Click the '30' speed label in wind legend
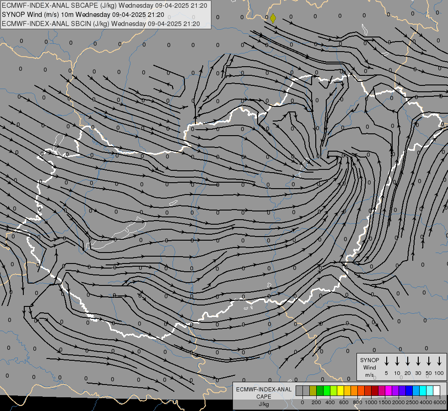This screenshot has width=448, height=411. click(418, 373)
